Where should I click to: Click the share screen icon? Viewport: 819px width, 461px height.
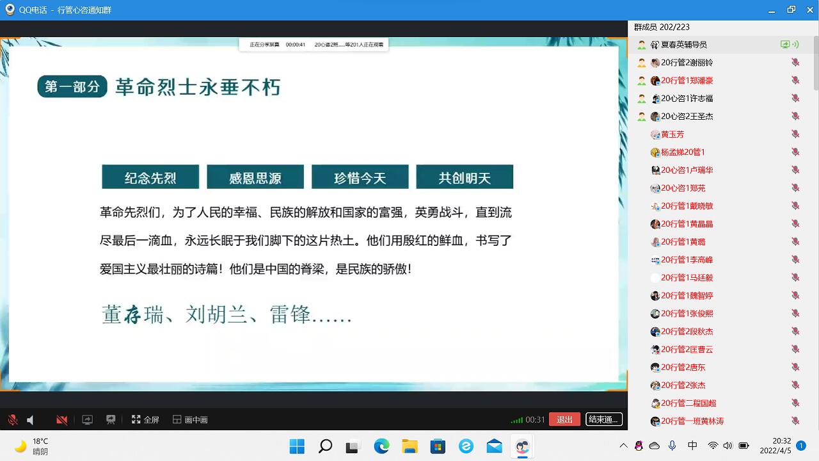88,420
